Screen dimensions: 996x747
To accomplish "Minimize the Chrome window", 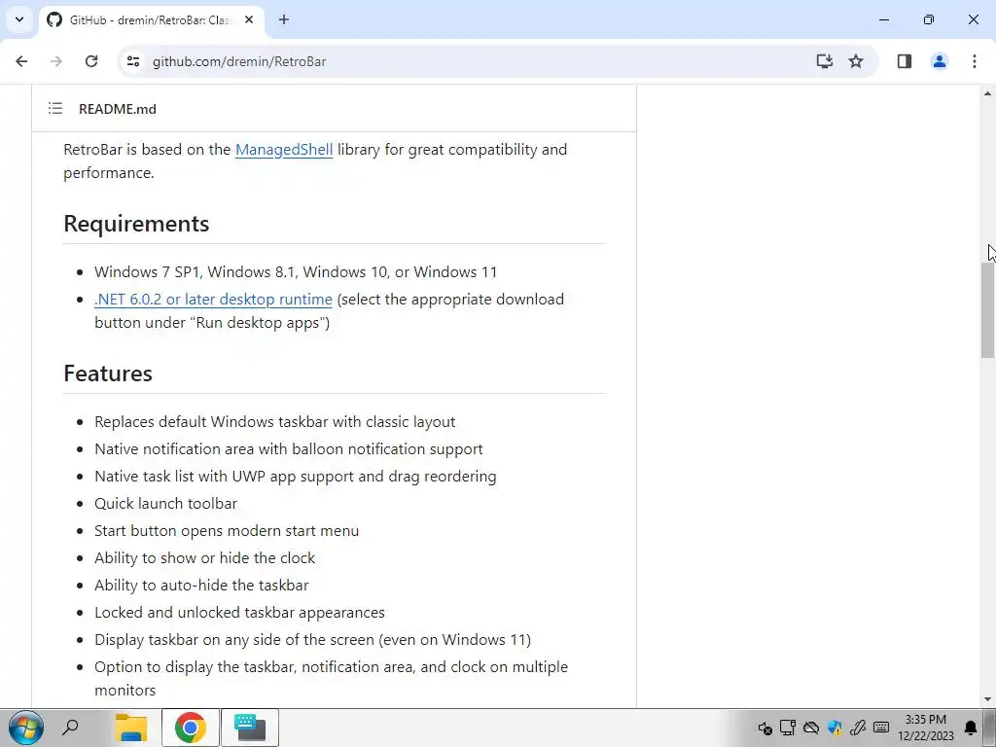I will (883, 19).
